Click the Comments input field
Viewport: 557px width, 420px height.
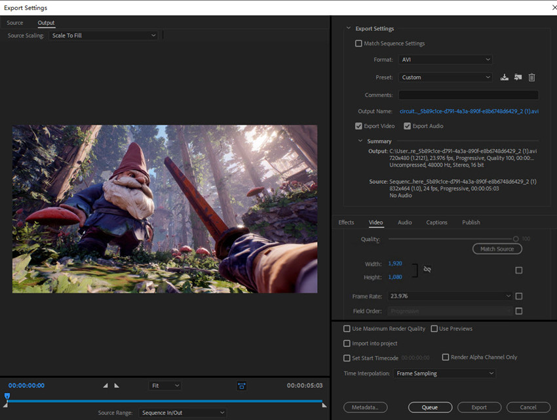point(469,95)
